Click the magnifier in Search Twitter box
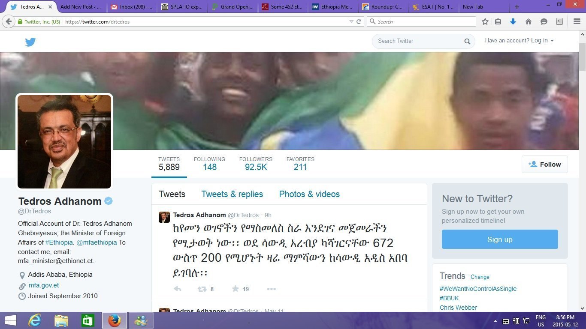Image resolution: width=586 pixels, height=329 pixels. click(x=467, y=41)
